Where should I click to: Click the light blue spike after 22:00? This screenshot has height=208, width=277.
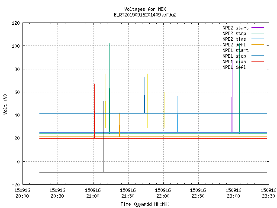click(x=177, y=114)
